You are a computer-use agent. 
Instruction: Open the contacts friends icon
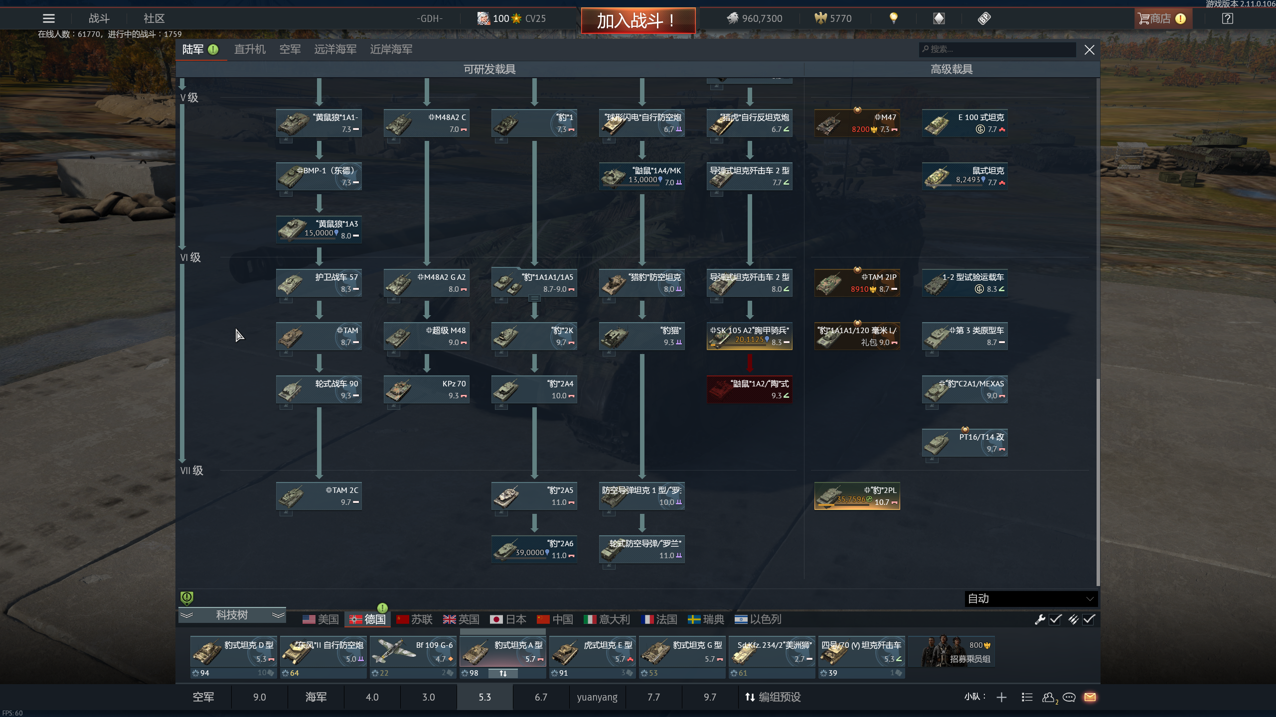[1049, 698]
